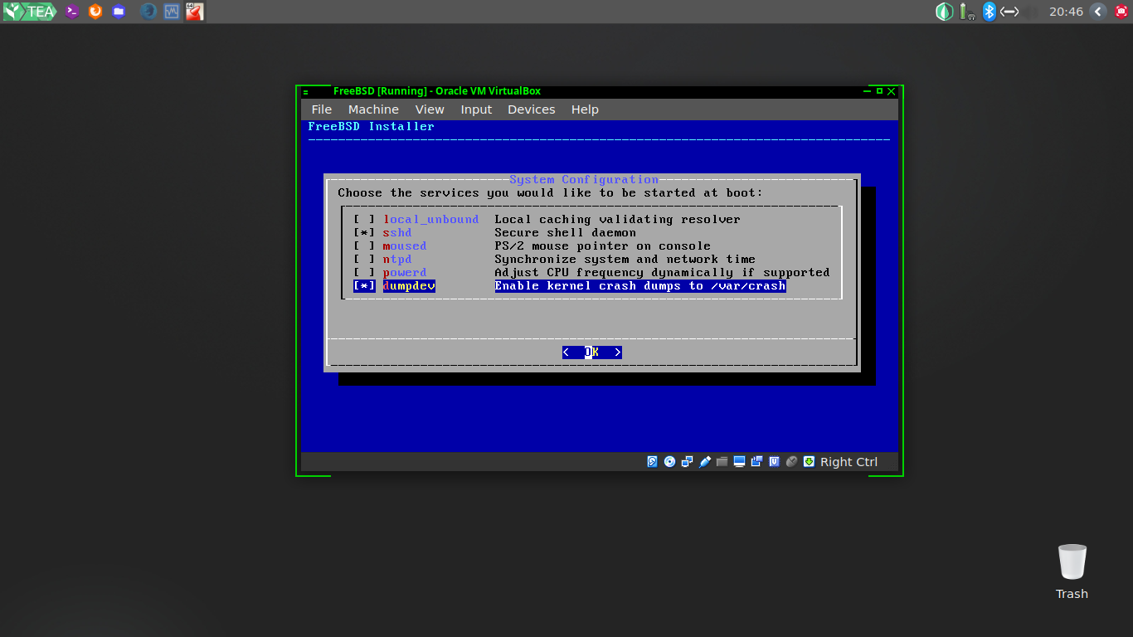Image resolution: width=1133 pixels, height=637 pixels.
Task: Select the sshd service name
Action: 397,233
